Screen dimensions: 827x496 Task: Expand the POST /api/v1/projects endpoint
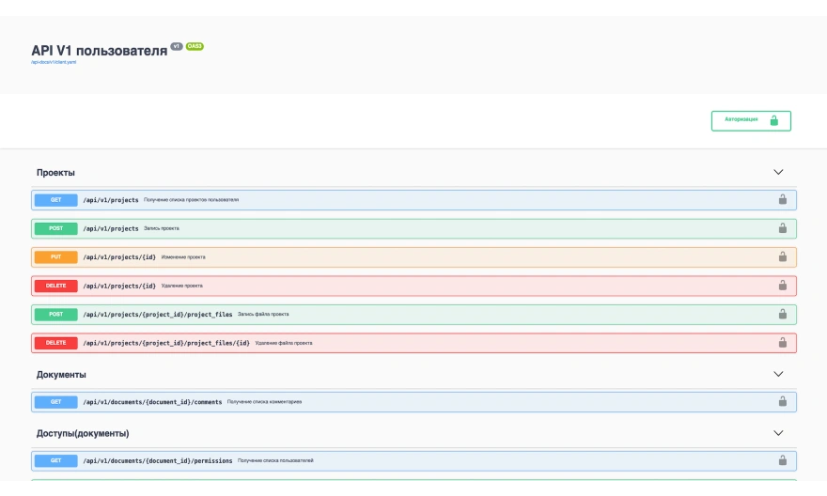click(110, 228)
